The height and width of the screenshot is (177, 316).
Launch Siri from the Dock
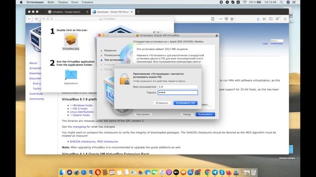click(x=70, y=172)
